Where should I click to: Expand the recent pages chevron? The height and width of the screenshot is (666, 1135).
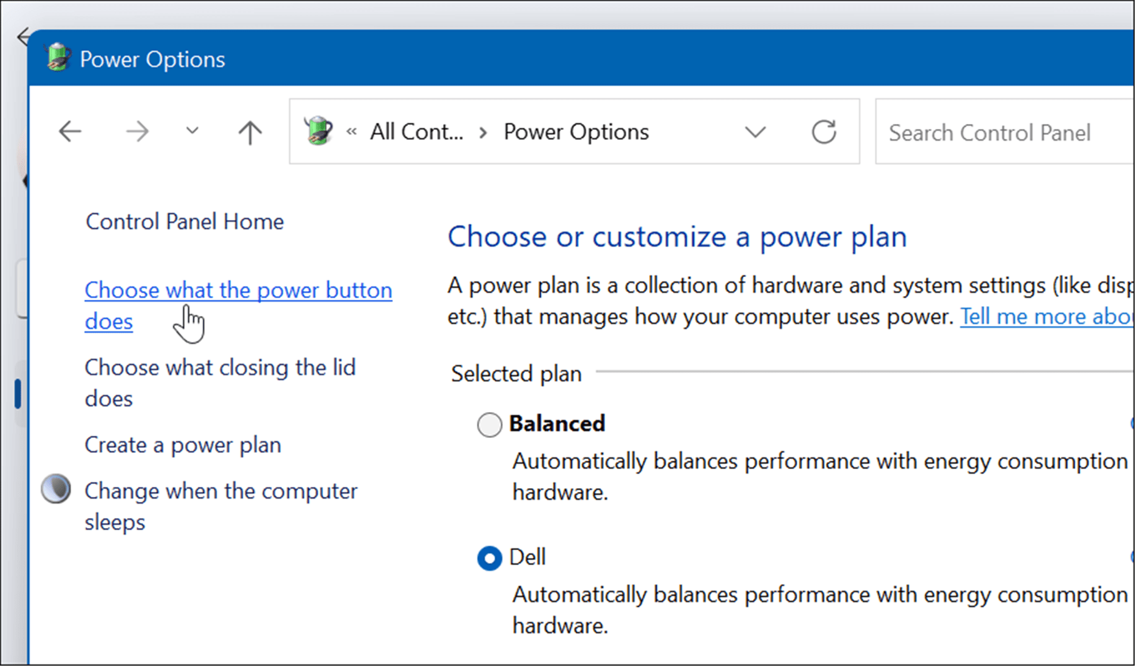click(x=192, y=131)
